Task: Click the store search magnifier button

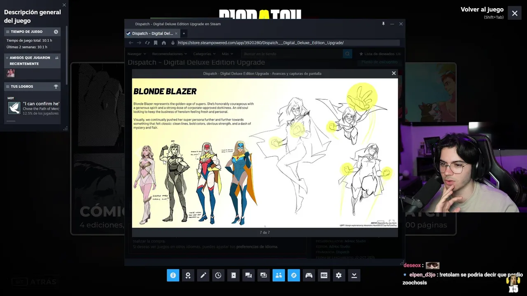Action: (347, 54)
